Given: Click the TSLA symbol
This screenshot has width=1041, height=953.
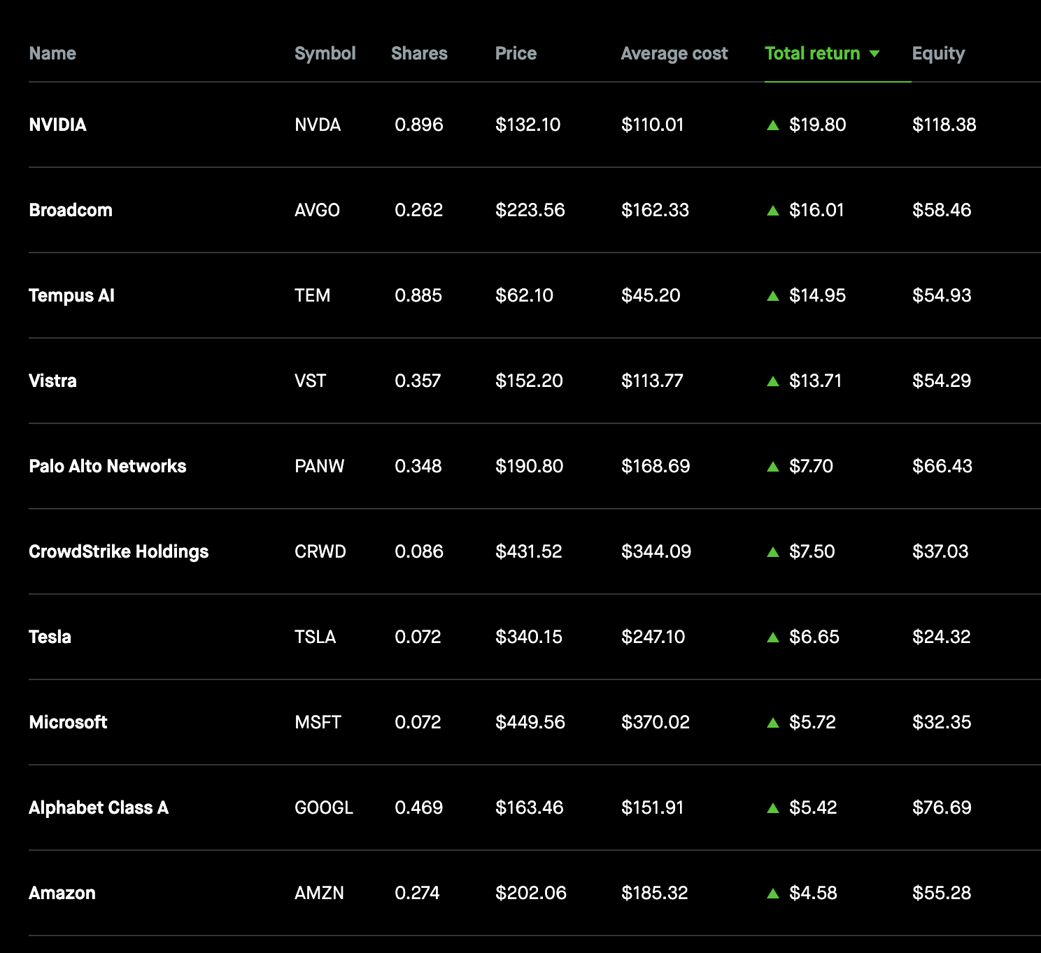Looking at the screenshot, I should point(315,637).
